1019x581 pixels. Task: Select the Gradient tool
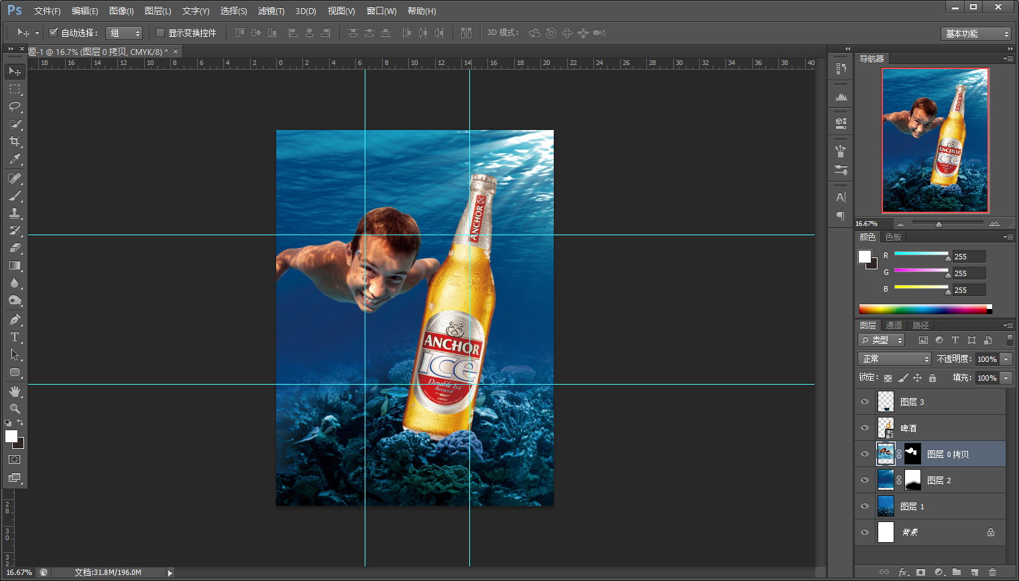click(15, 265)
